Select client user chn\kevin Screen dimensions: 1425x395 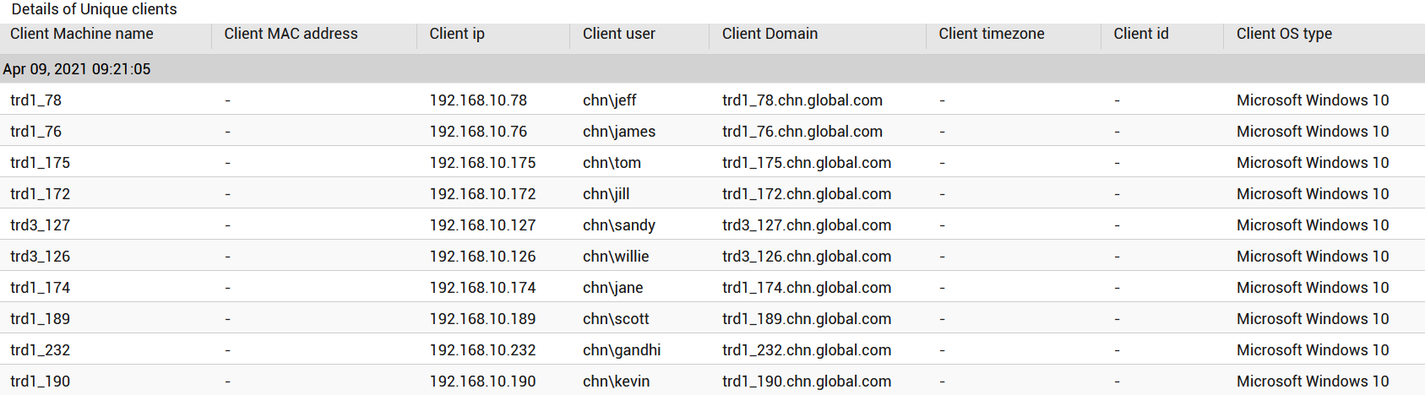coord(617,381)
